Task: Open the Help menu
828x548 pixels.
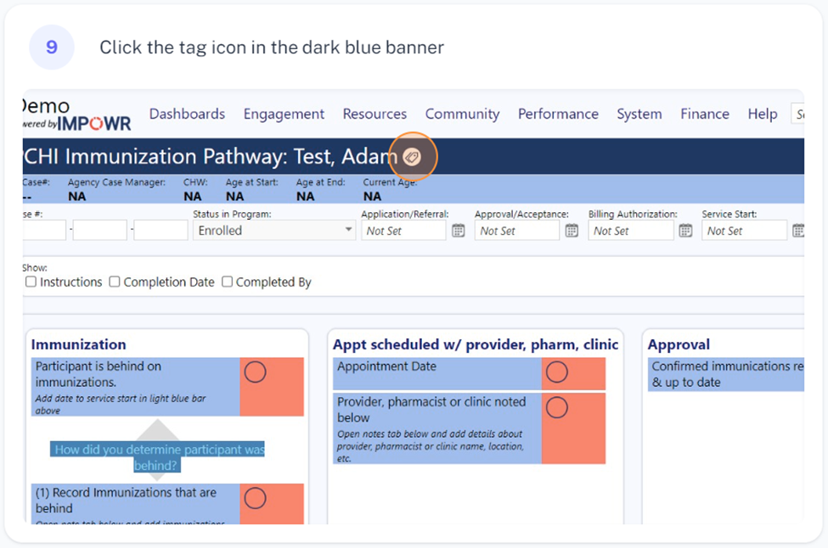Action: [x=762, y=114]
